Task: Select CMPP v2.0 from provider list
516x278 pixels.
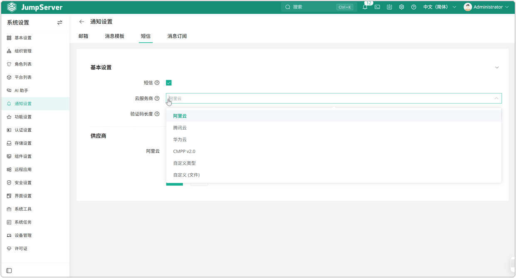Action: [334, 151]
